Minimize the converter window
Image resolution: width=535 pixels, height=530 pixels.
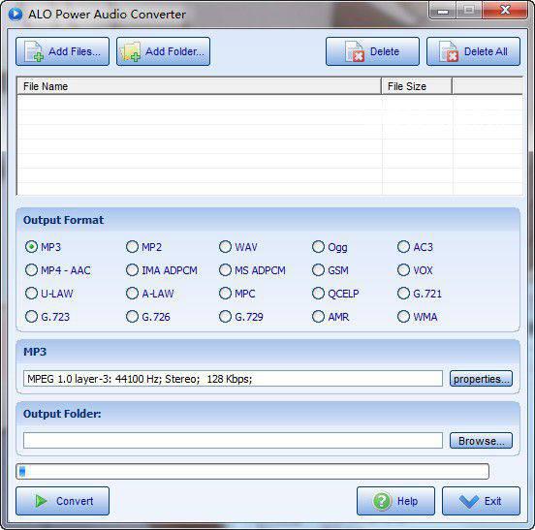(443, 12)
